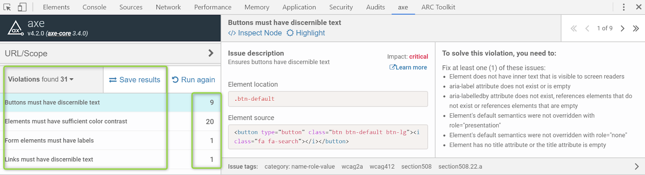Click the count 9 for buttons violation
Viewport: 645px width, 175px height.
click(x=212, y=102)
